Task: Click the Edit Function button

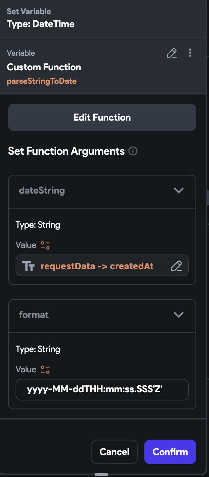Action: [x=102, y=117]
